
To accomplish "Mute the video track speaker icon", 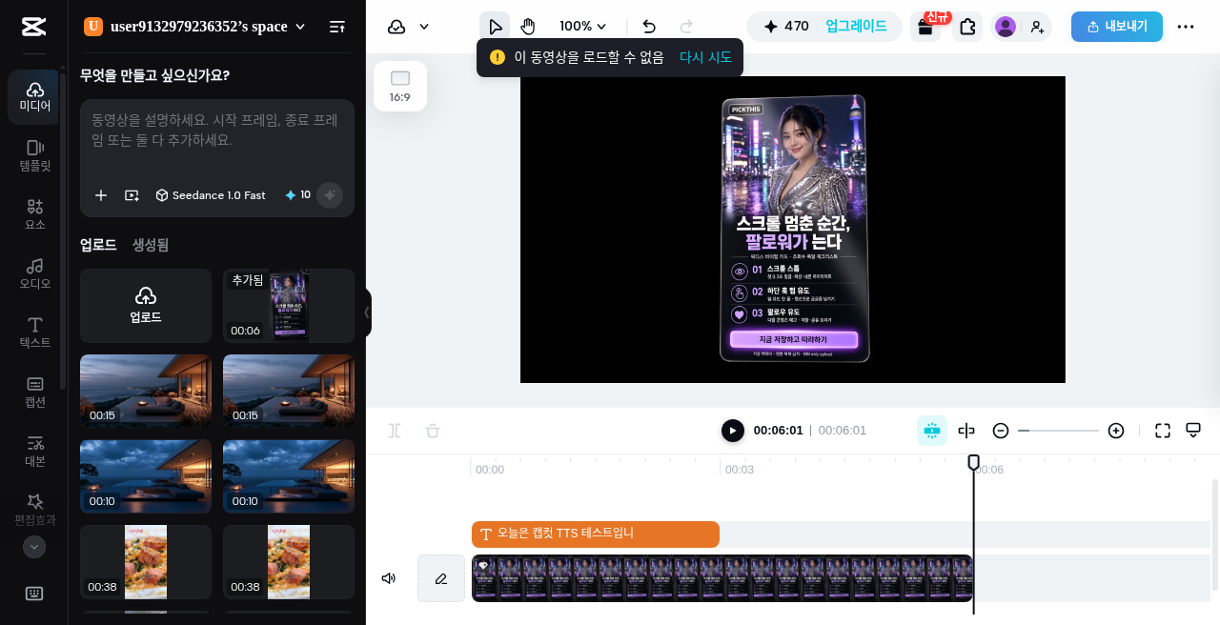I will (x=389, y=578).
